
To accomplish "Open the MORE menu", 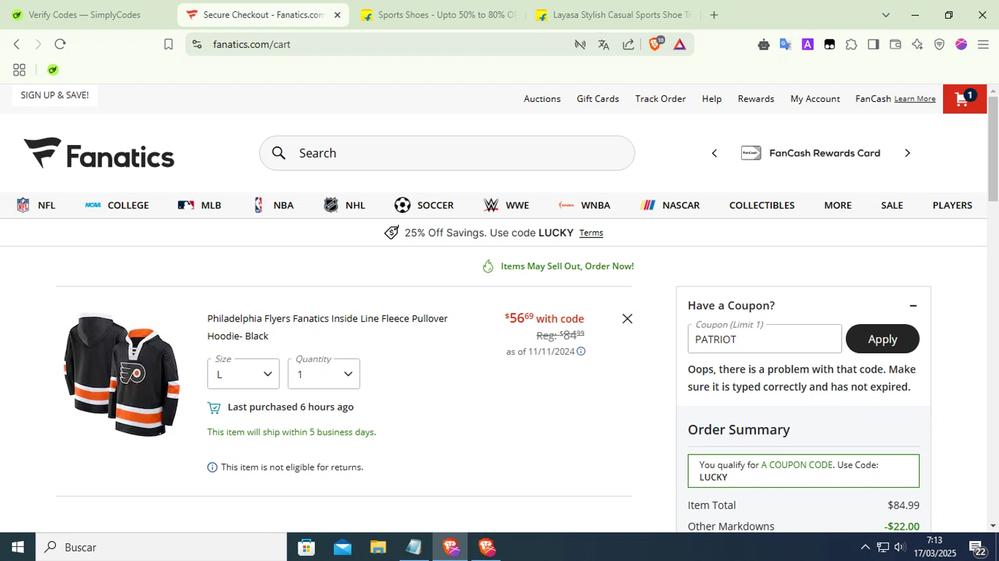I will [x=838, y=205].
